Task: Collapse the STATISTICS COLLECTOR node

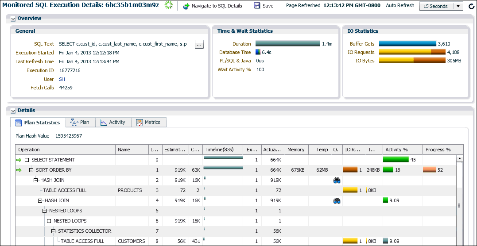Action: [x=54, y=231]
